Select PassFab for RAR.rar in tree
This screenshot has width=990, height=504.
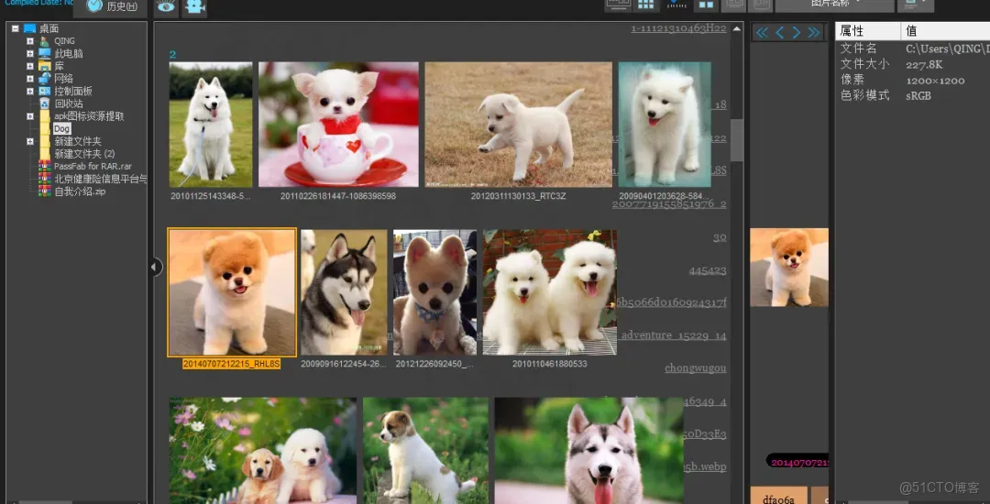[x=92, y=167]
